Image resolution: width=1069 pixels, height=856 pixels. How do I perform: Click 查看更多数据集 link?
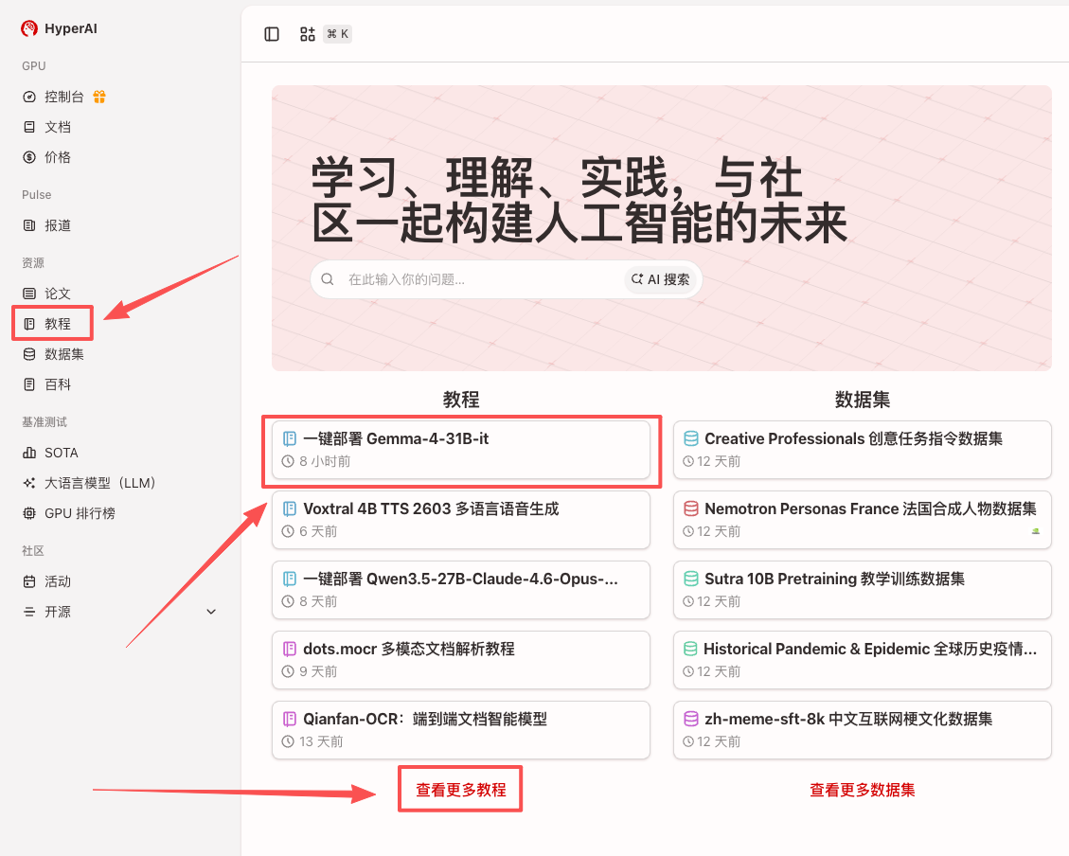[862, 790]
